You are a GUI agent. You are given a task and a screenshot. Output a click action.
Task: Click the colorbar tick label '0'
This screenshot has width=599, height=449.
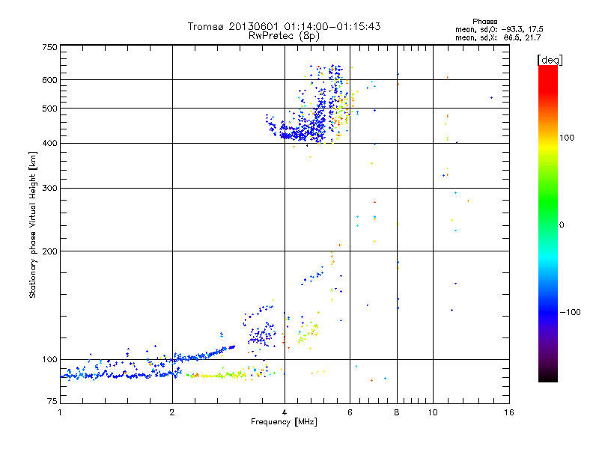562,225
